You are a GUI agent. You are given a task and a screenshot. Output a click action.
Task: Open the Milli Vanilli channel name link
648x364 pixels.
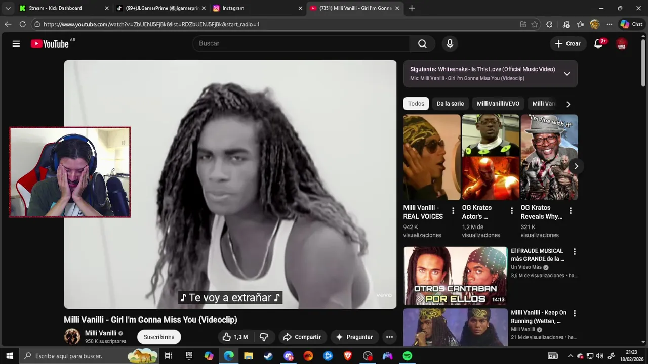pos(101,333)
